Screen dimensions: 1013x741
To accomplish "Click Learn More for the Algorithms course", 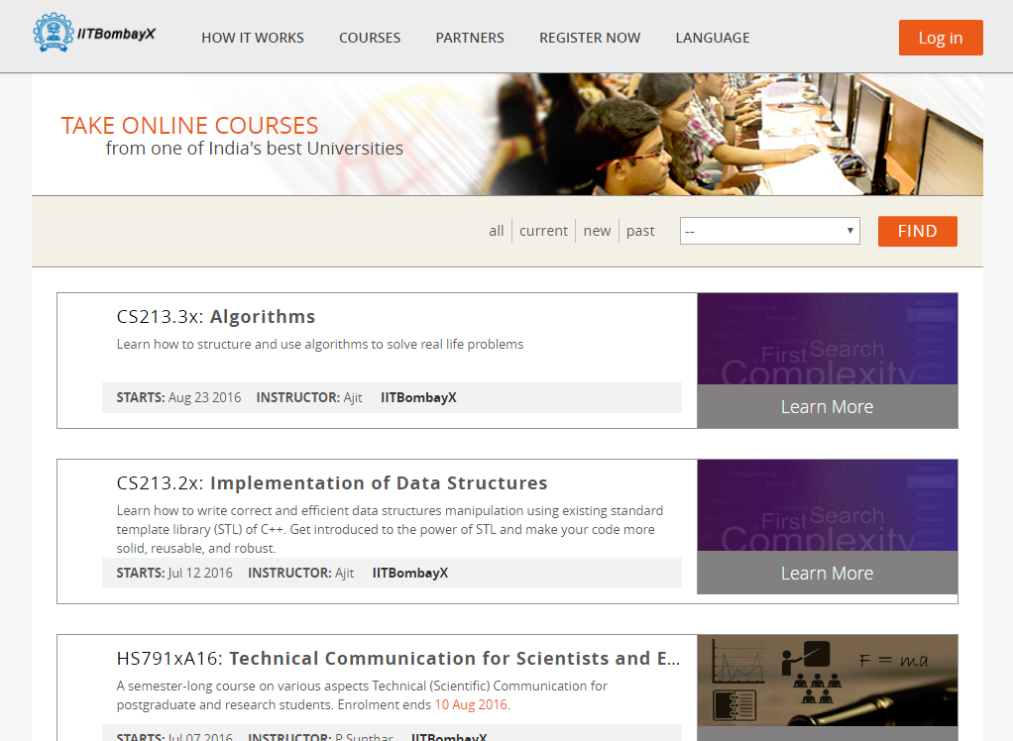I will tap(827, 406).
